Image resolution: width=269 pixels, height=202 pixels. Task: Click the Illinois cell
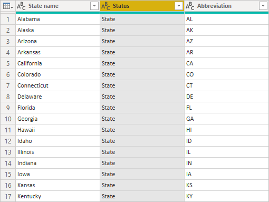click(x=57, y=152)
